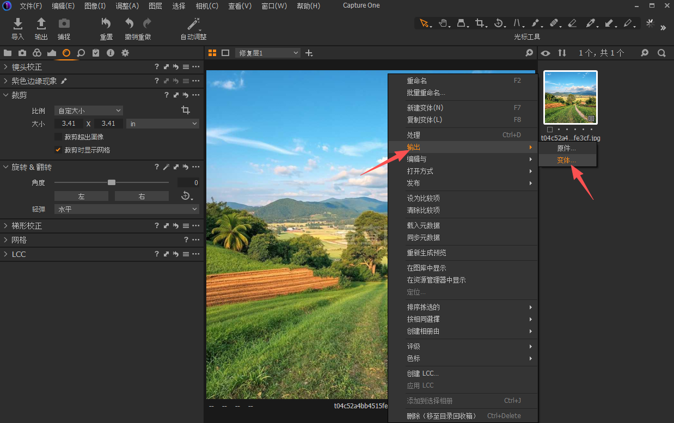Open the settings gear tool tab
The image size is (674, 423).
tap(125, 53)
